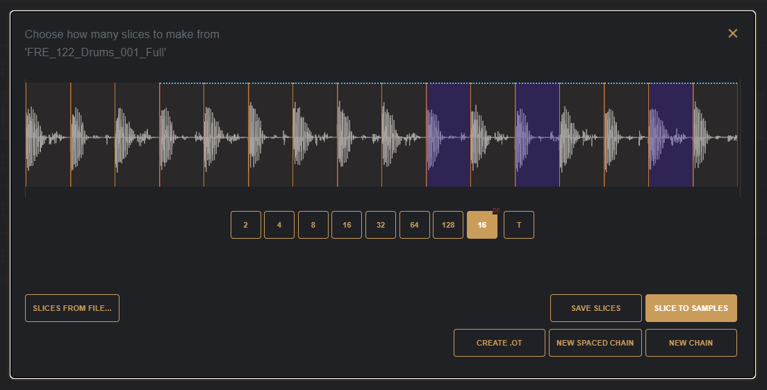Select 4 slices option

[x=279, y=225]
